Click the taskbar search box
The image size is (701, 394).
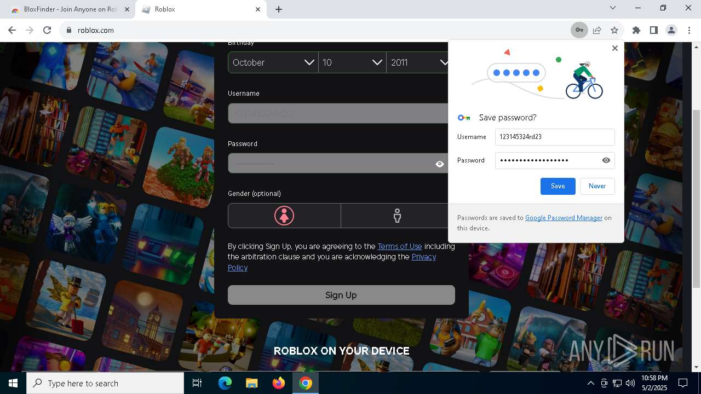click(x=105, y=383)
